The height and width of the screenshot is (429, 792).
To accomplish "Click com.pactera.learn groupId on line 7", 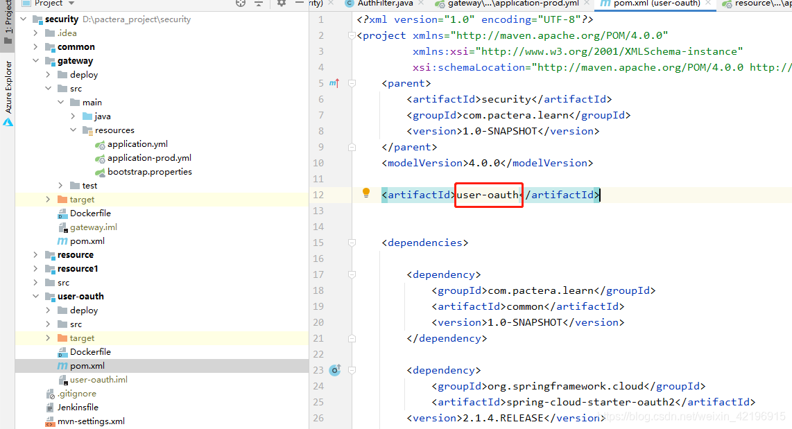I will coord(516,115).
